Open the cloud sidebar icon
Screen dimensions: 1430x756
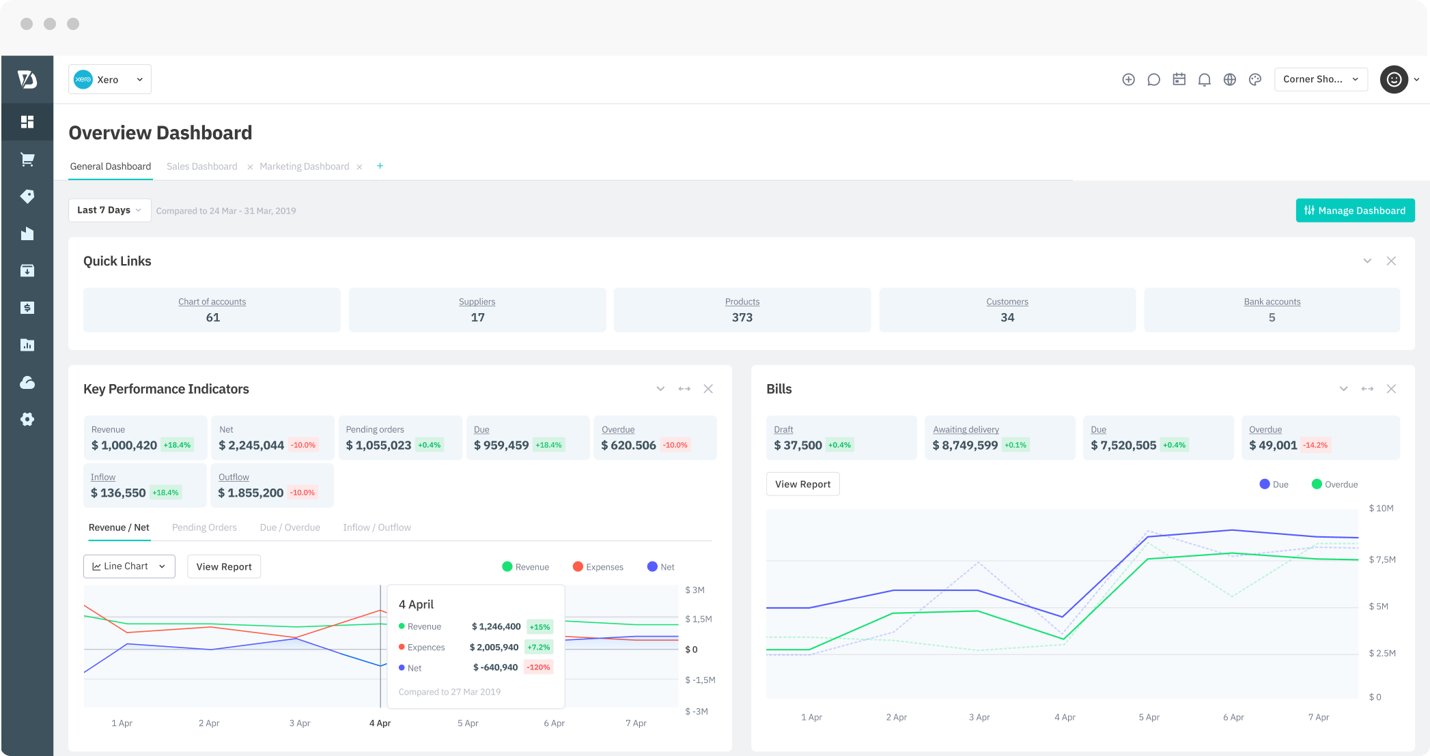point(27,383)
